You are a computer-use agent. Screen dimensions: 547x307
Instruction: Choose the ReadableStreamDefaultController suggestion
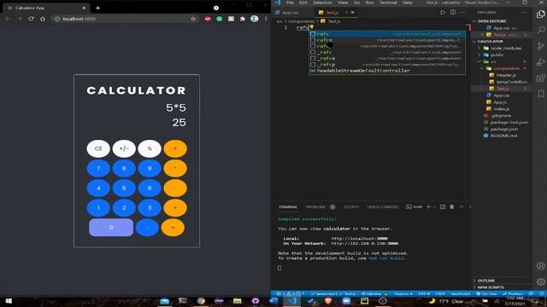[x=387, y=70]
